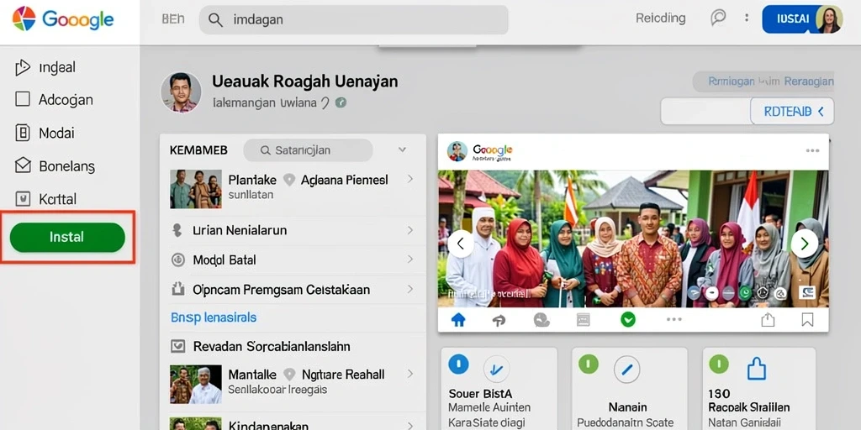Expand the Modol Batal row chevron
861x430 pixels.
pyautogui.click(x=410, y=260)
